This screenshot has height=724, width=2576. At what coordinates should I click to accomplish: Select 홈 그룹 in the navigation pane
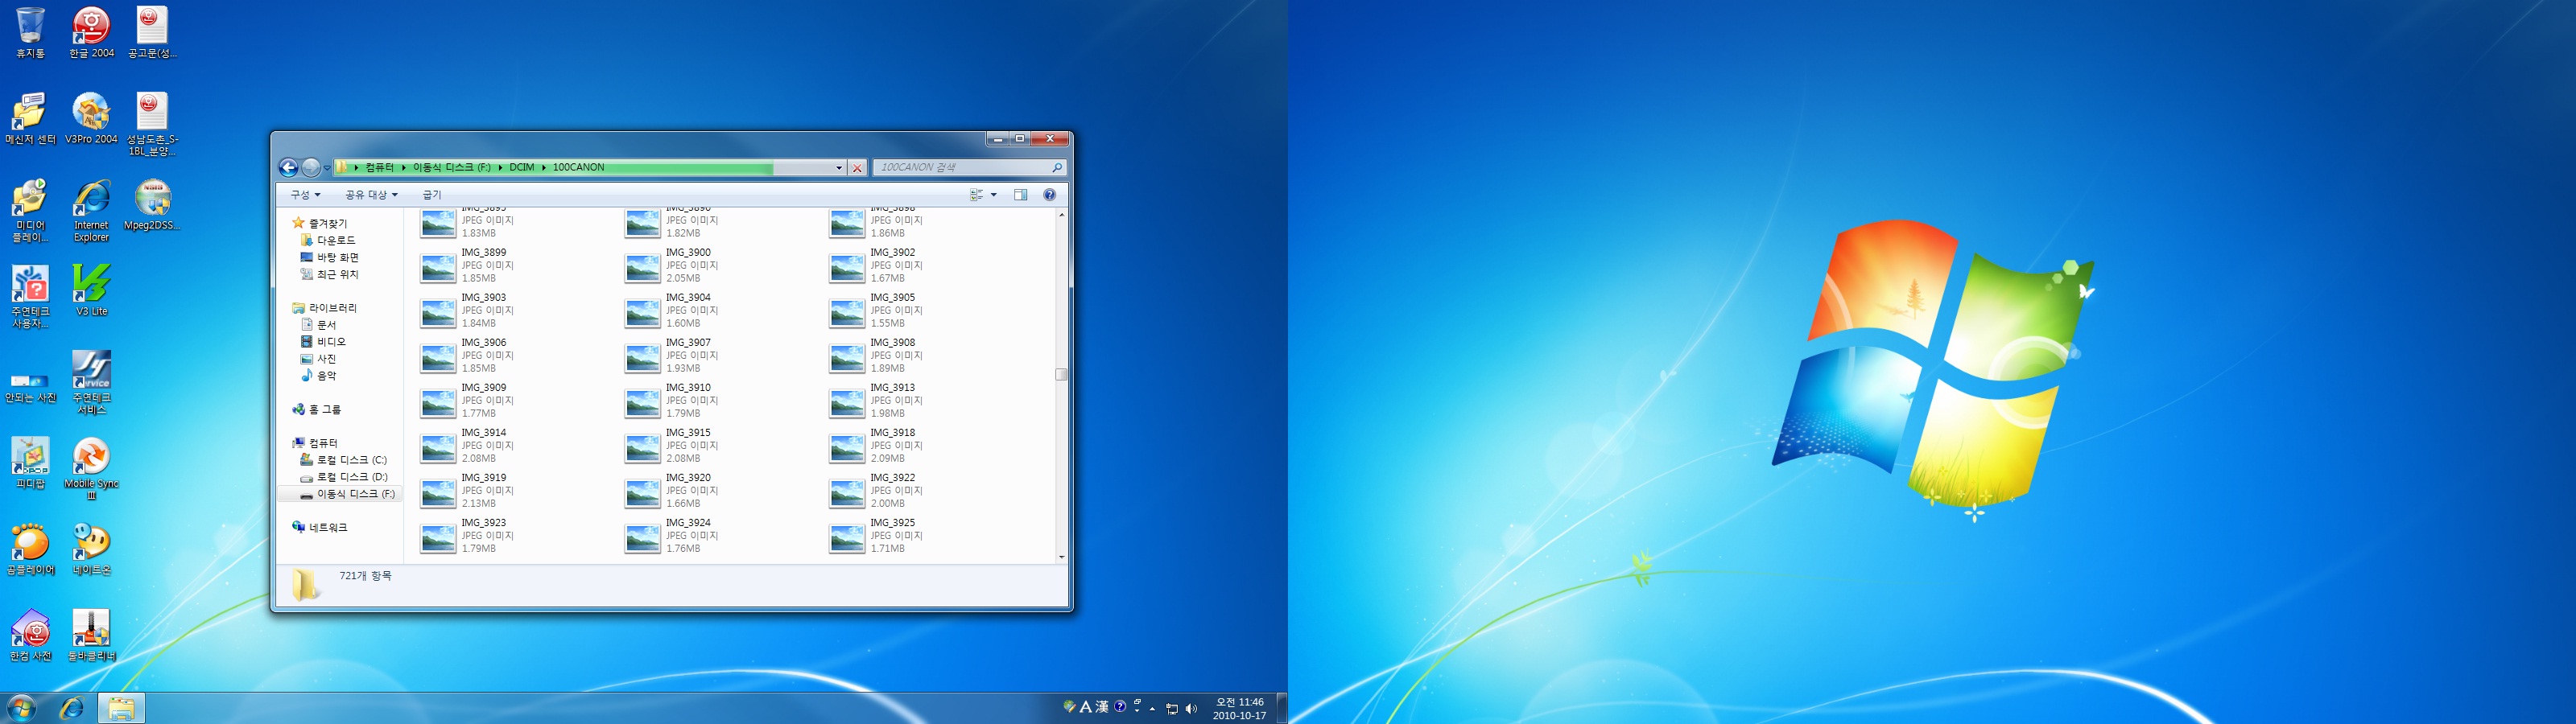[x=316, y=410]
